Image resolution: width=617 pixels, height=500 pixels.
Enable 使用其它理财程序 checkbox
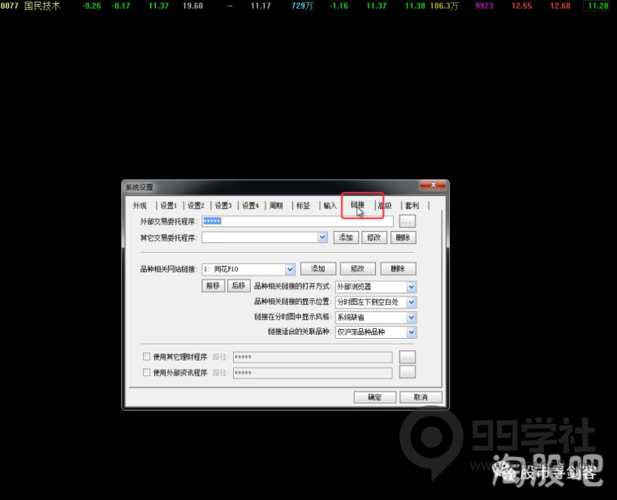coord(146,357)
